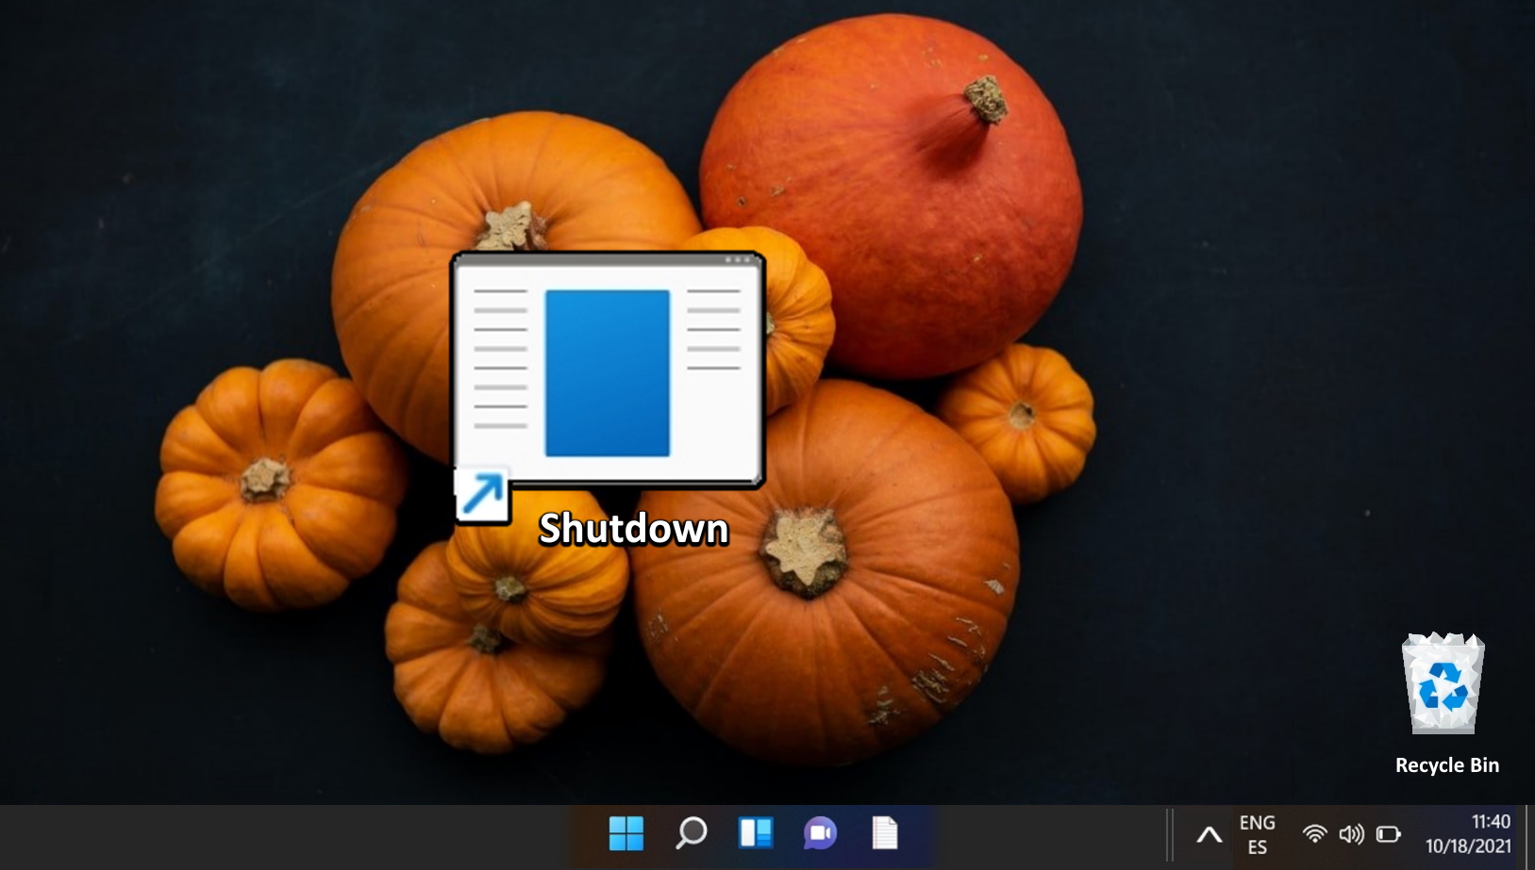Open the Notepad taskbar icon

pos(884,833)
